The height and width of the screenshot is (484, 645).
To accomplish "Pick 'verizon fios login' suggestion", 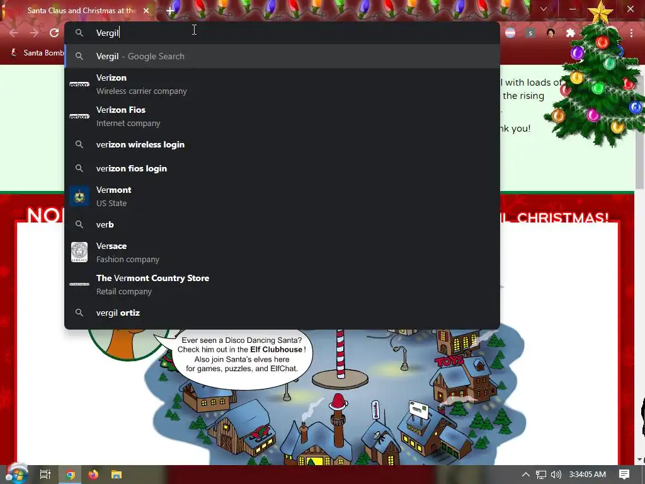I will pyautogui.click(x=282, y=168).
